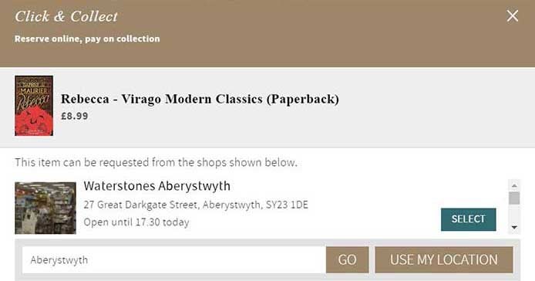Click the item can be requested message
Viewport: 535px width, 281px height.
click(x=156, y=162)
